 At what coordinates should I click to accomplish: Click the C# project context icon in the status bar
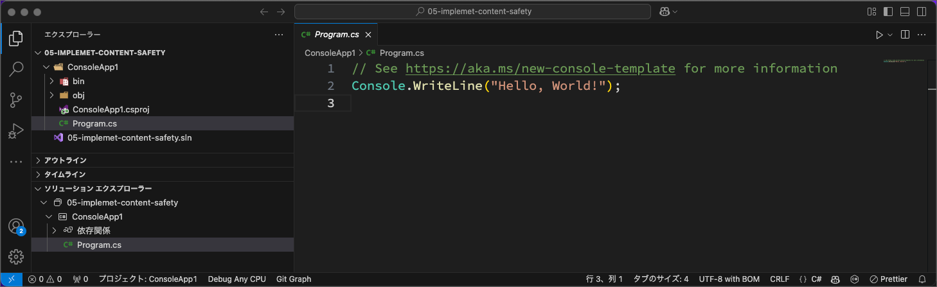(854, 279)
